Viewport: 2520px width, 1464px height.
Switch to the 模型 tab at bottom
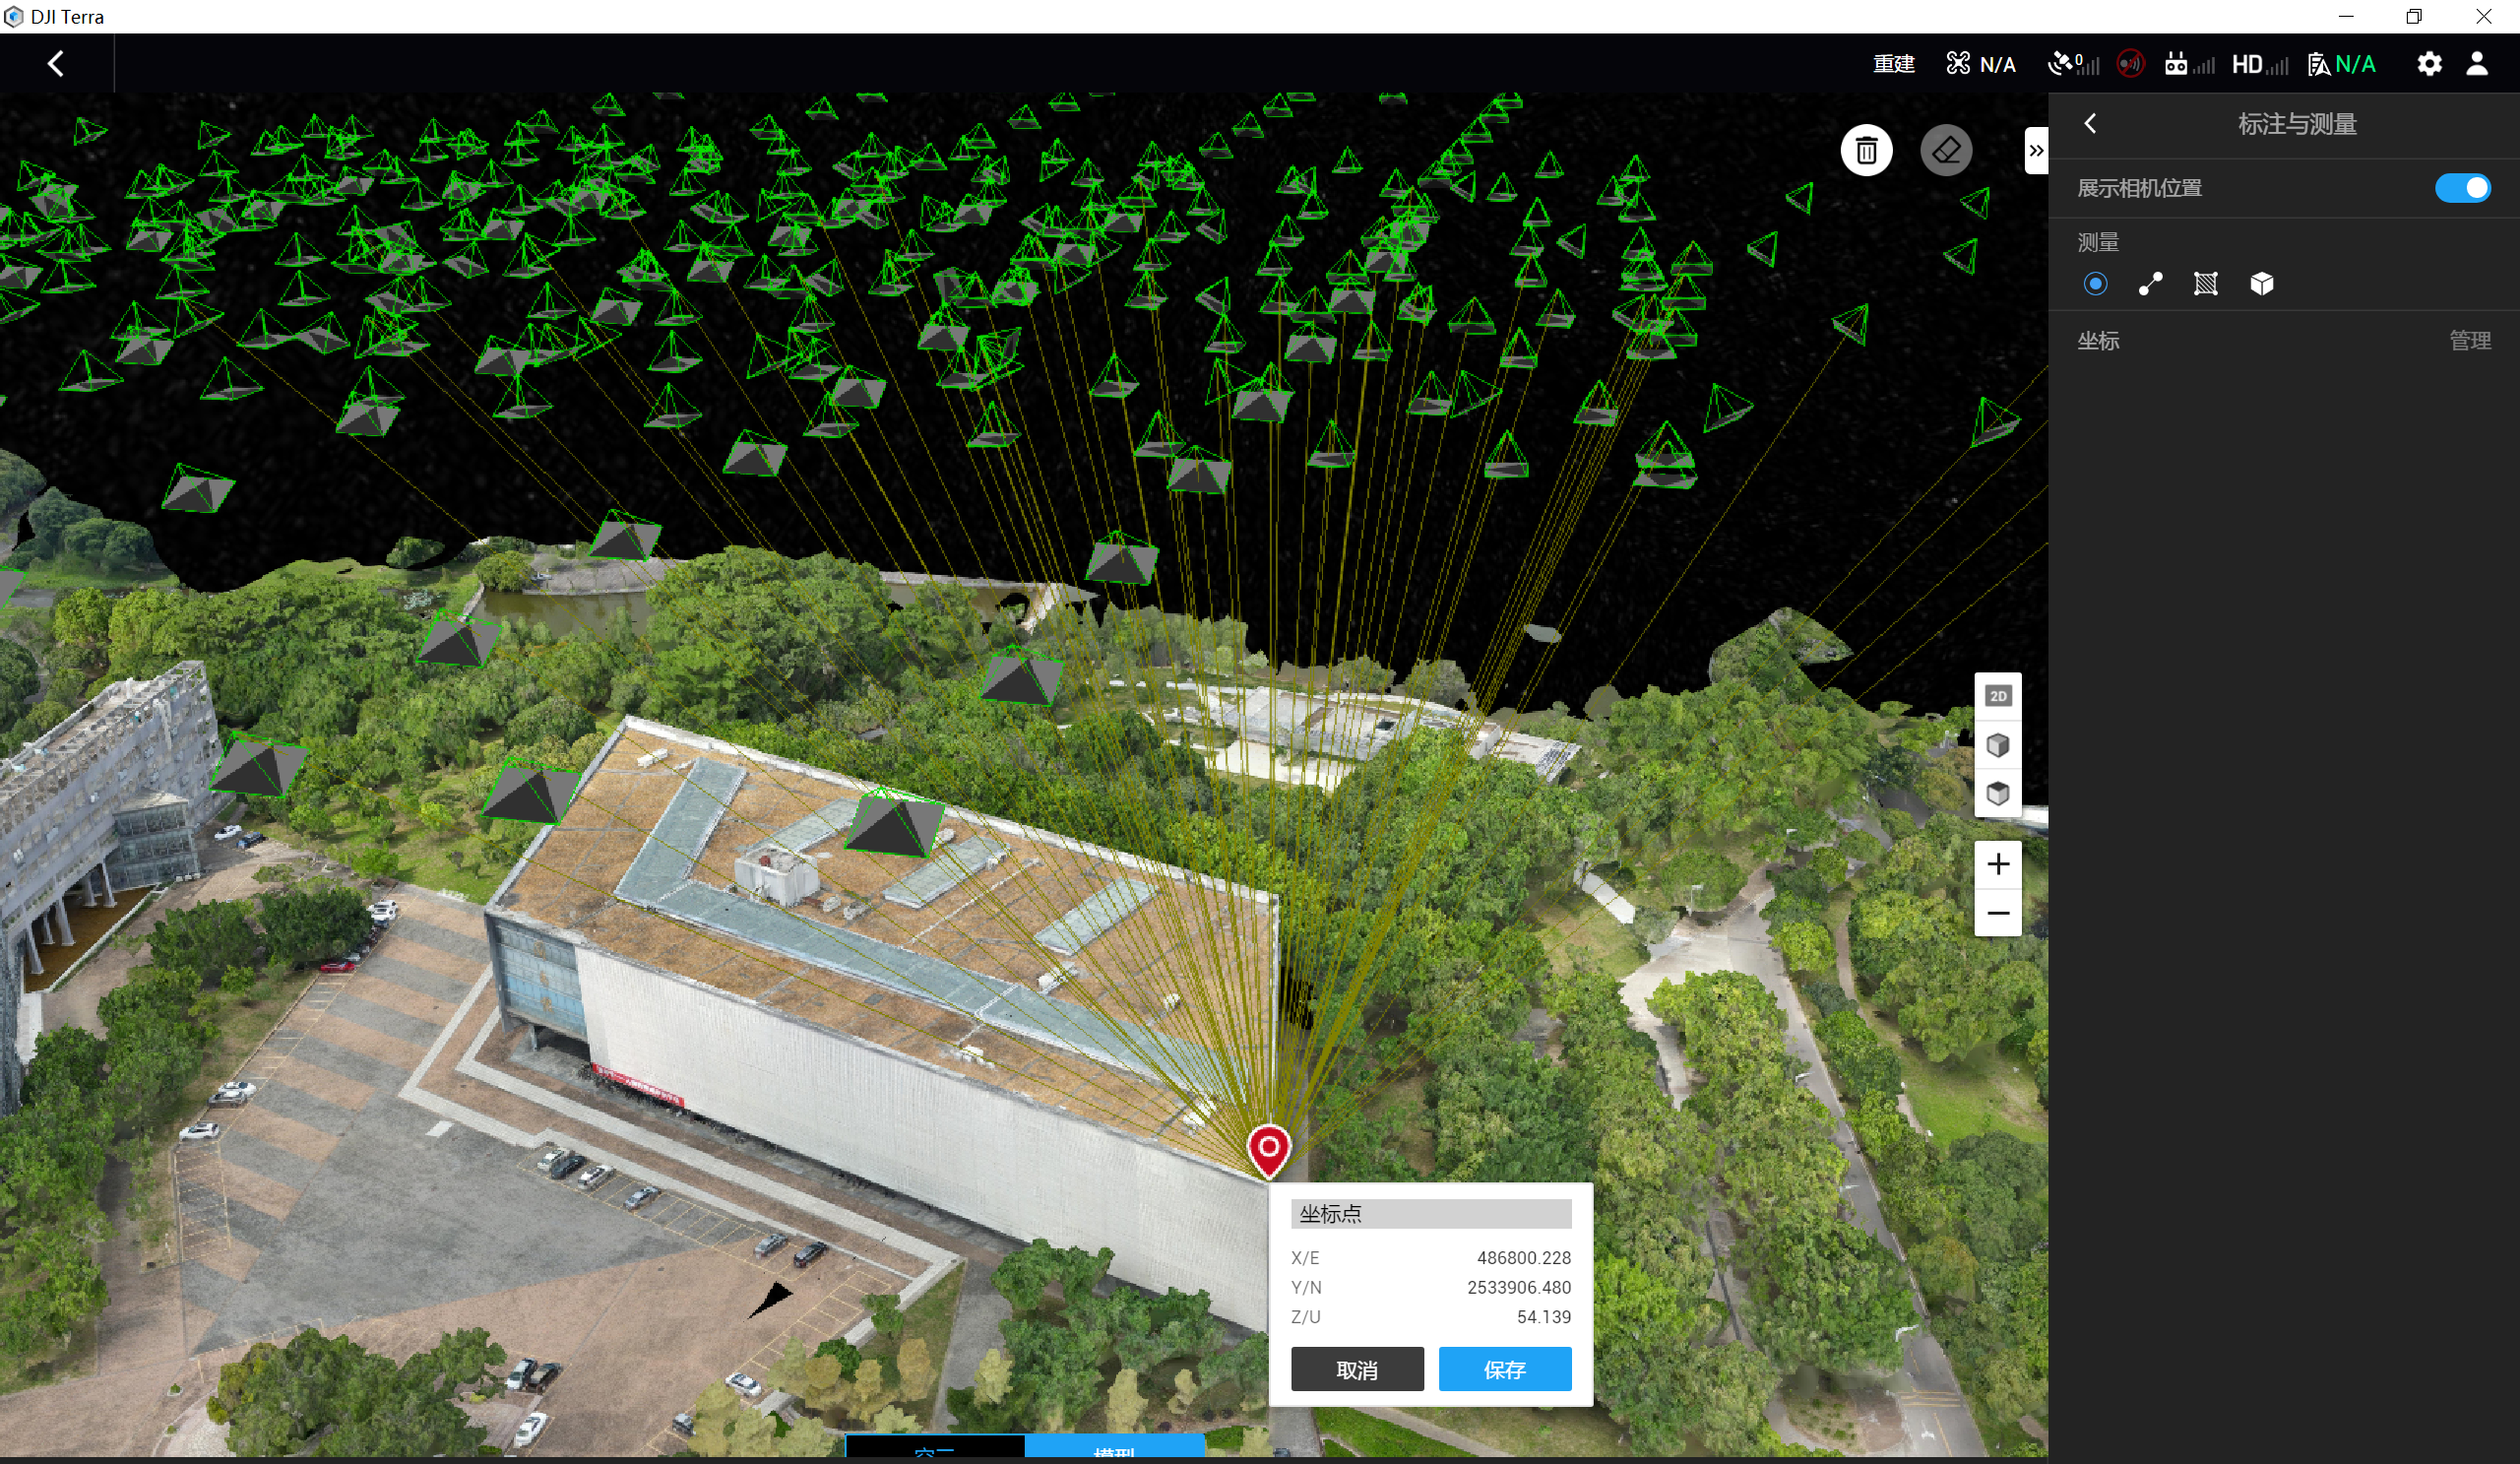pyautogui.click(x=1114, y=1451)
